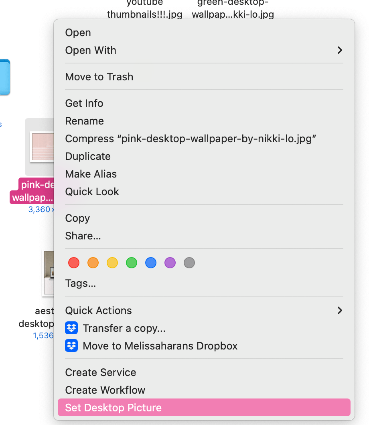Select Move to Melissaharans Dropbox
Image resolution: width=369 pixels, height=425 pixels.
tap(204, 346)
